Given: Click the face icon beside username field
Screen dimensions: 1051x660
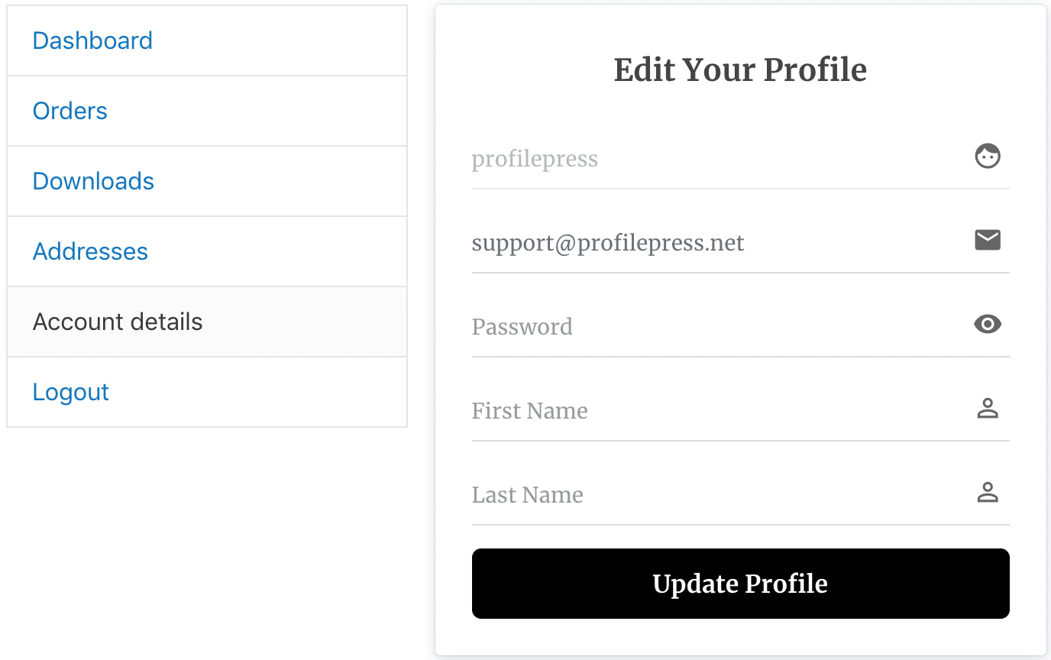Looking at the screenshot, I should (x=988, y=156).
